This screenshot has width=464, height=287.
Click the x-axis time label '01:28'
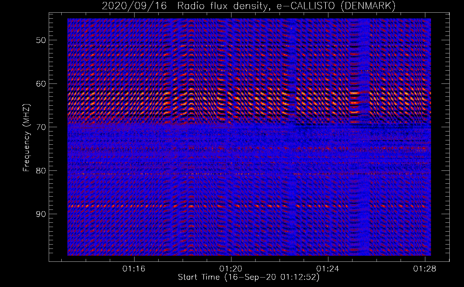pyautogui.click(x=425, y=269)
